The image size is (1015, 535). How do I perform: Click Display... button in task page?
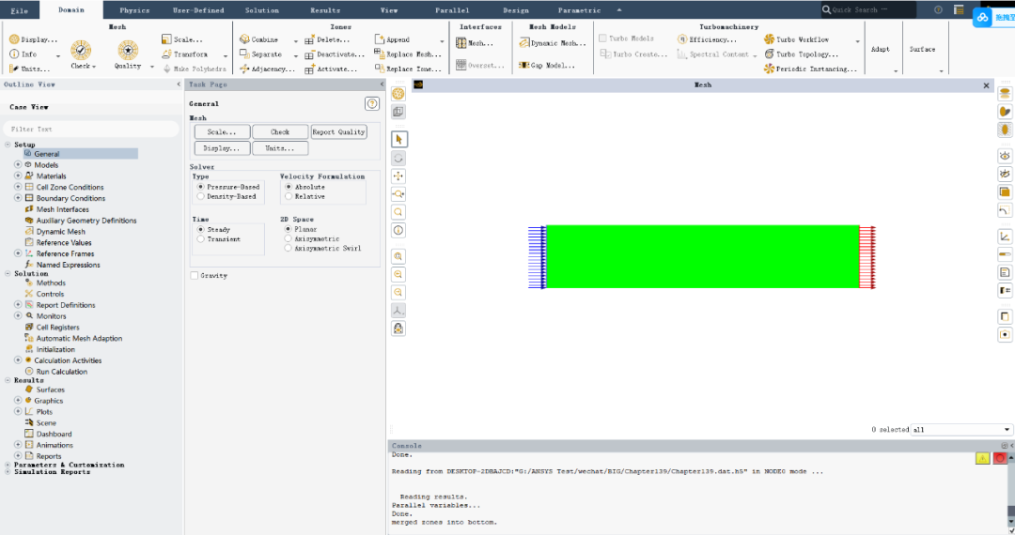[222, 148]
